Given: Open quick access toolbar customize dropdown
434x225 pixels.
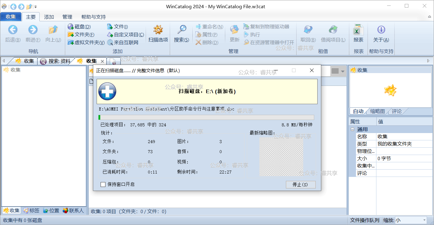Looking at the screenshot, I should pyautogui.click(x=36, y=7).
